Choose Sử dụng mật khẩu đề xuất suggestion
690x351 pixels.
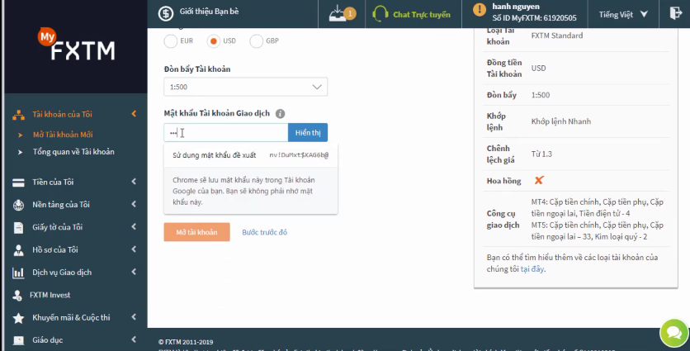(250, 155)
